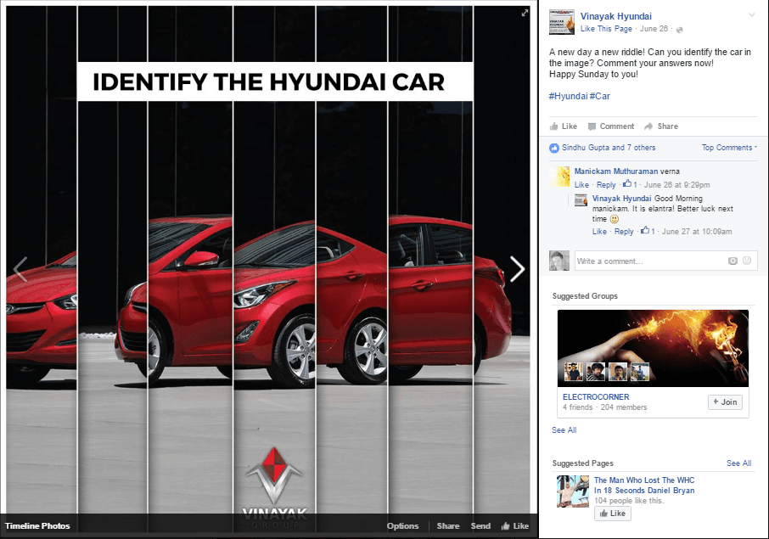The width and height of the screenshot is (769, 539).
Task: Share the post under the caption
Action: [x=660, y=126]
